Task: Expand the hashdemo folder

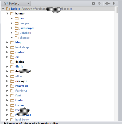Action: click(7, 119)
